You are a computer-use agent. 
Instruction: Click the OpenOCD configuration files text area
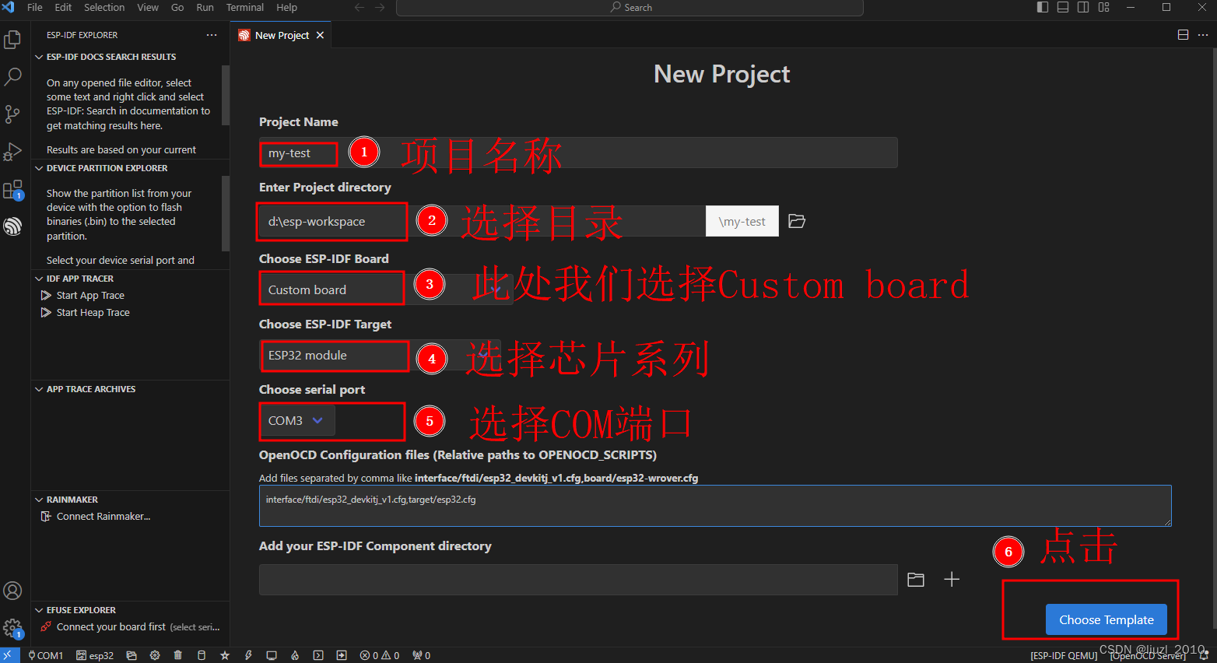[x=715, y=506]
